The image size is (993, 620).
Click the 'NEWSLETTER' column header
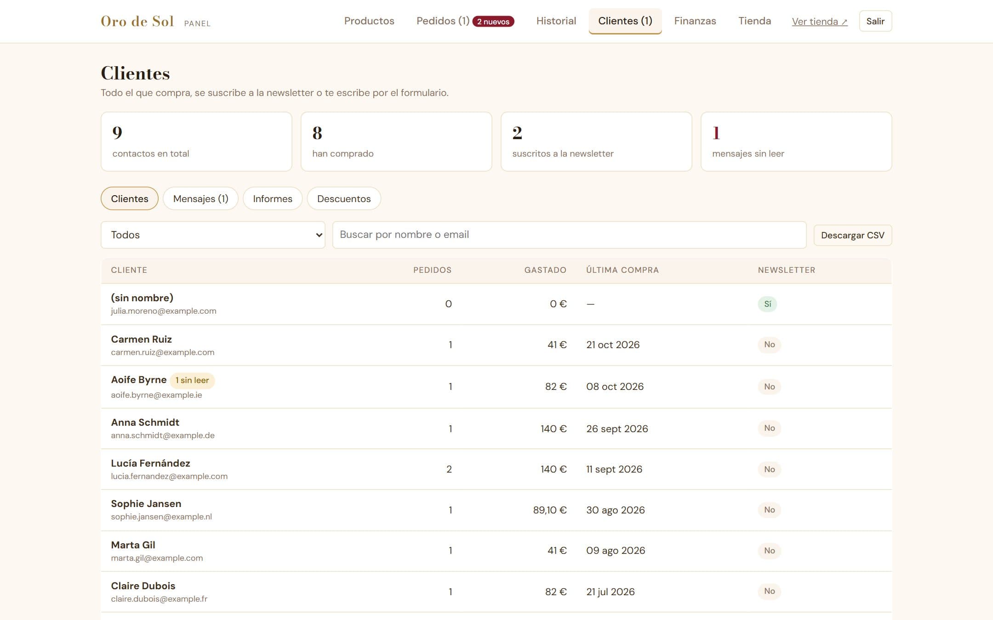click(787, 270)
